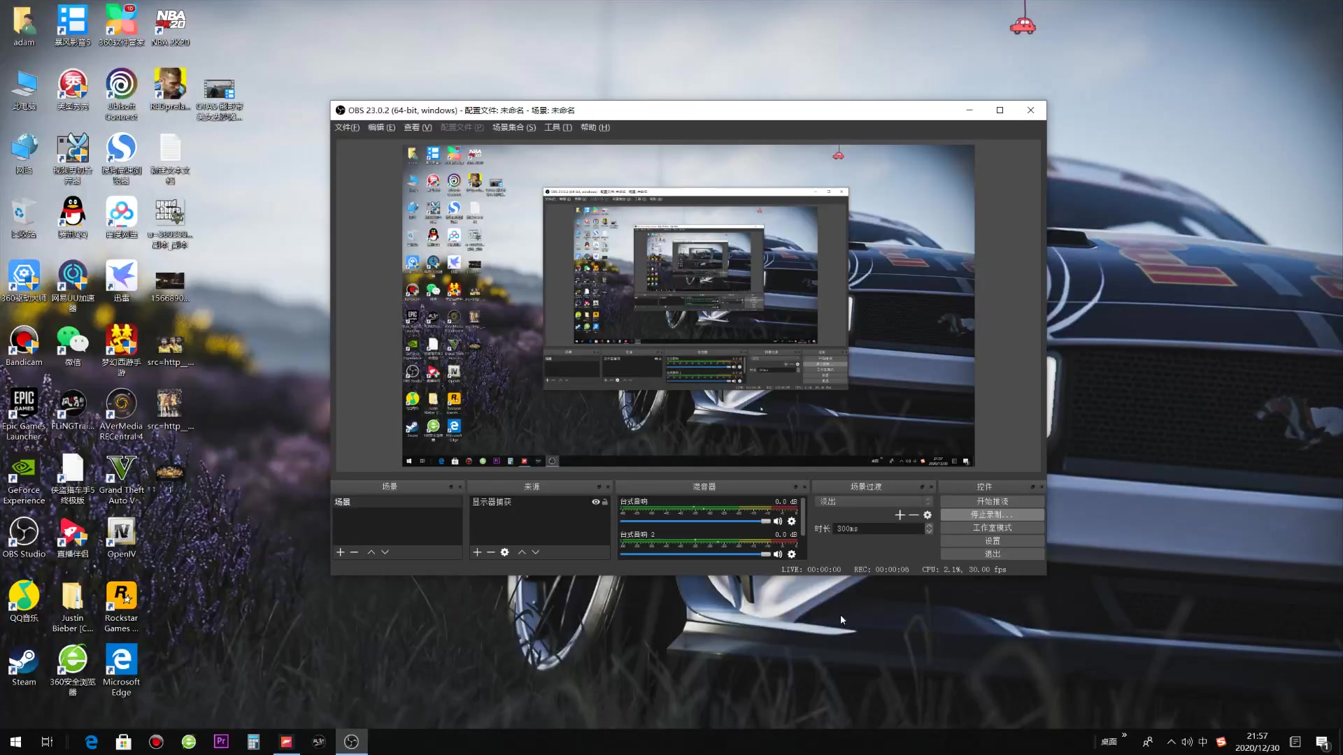
Task: Open the 编辑(E) menu
Action: click(x=382, y=128)
